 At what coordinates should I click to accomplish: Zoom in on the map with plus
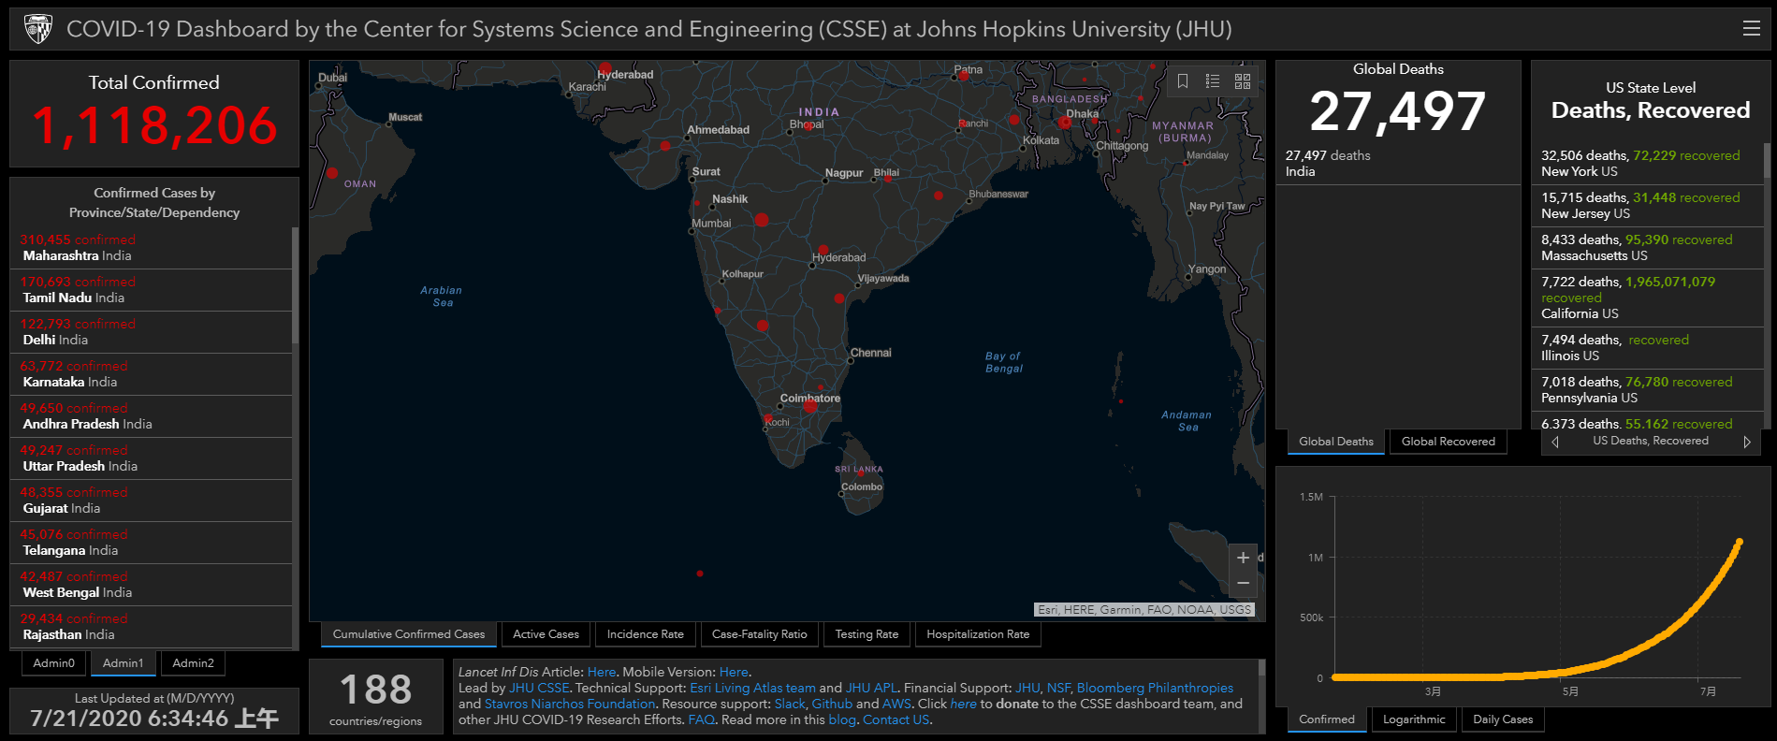tap(1243, 558)
